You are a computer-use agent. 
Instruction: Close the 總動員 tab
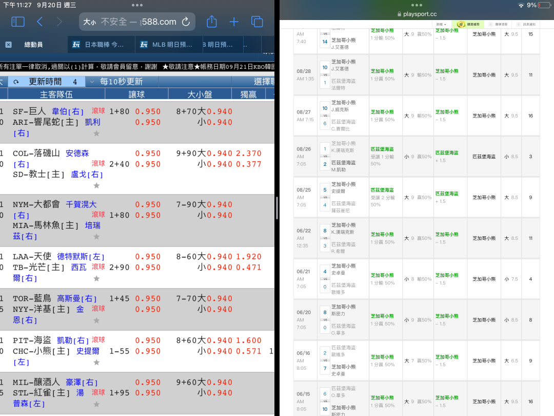pos(9,45)
